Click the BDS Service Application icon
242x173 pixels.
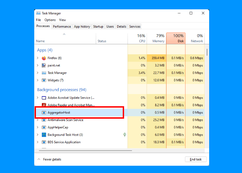pos(44,142)
